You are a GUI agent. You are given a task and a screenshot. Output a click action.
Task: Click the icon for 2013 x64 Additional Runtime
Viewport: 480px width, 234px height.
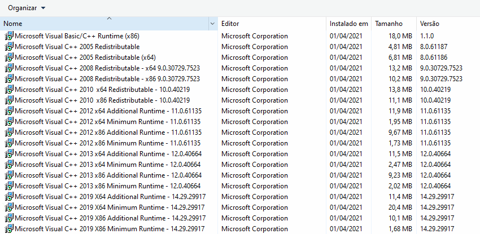point(10,154)
